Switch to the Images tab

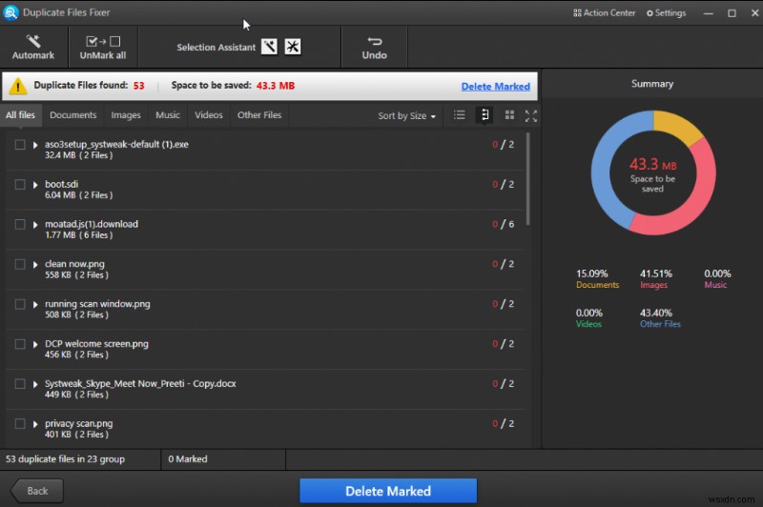click(x=126, y=115)
